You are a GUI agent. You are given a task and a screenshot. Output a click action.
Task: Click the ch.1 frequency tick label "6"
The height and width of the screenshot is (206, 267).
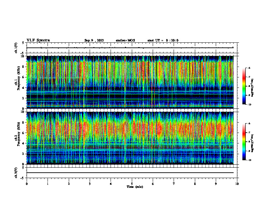pos(24,77)
